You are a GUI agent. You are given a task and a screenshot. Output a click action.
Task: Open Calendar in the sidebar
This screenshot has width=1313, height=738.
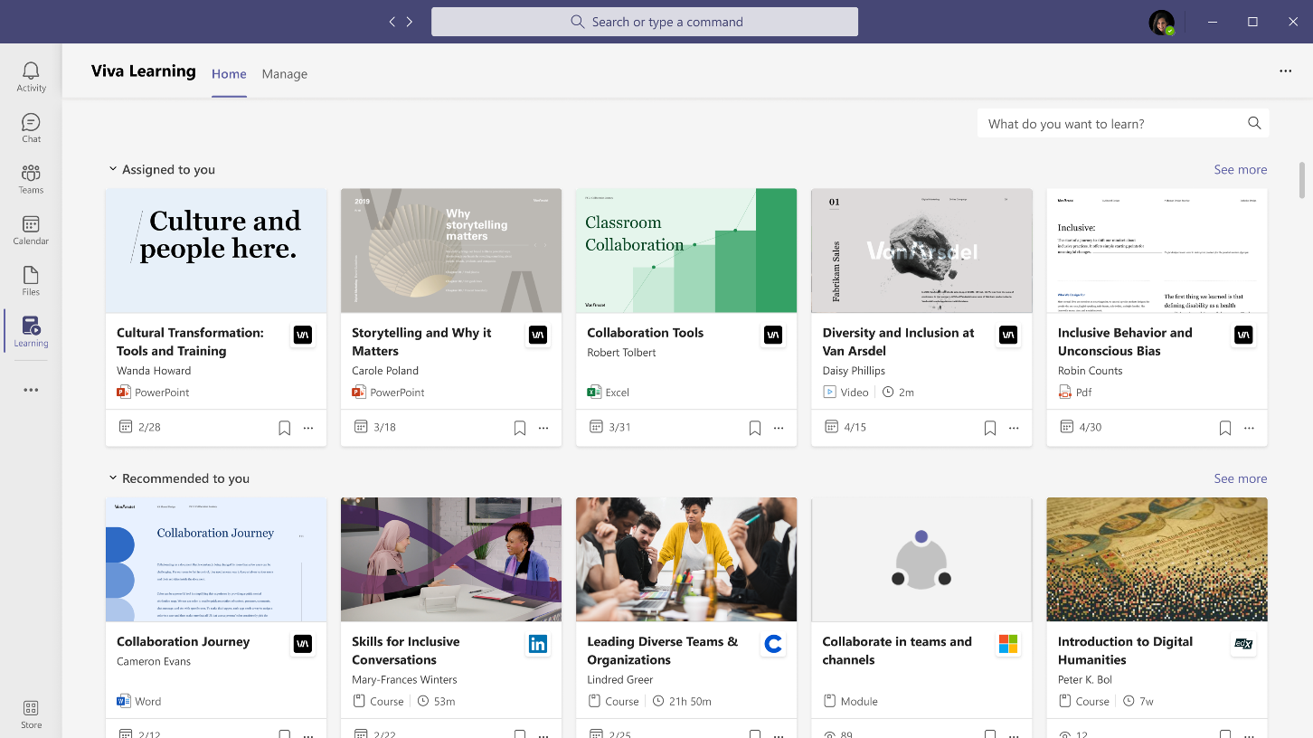click(31, 231)
